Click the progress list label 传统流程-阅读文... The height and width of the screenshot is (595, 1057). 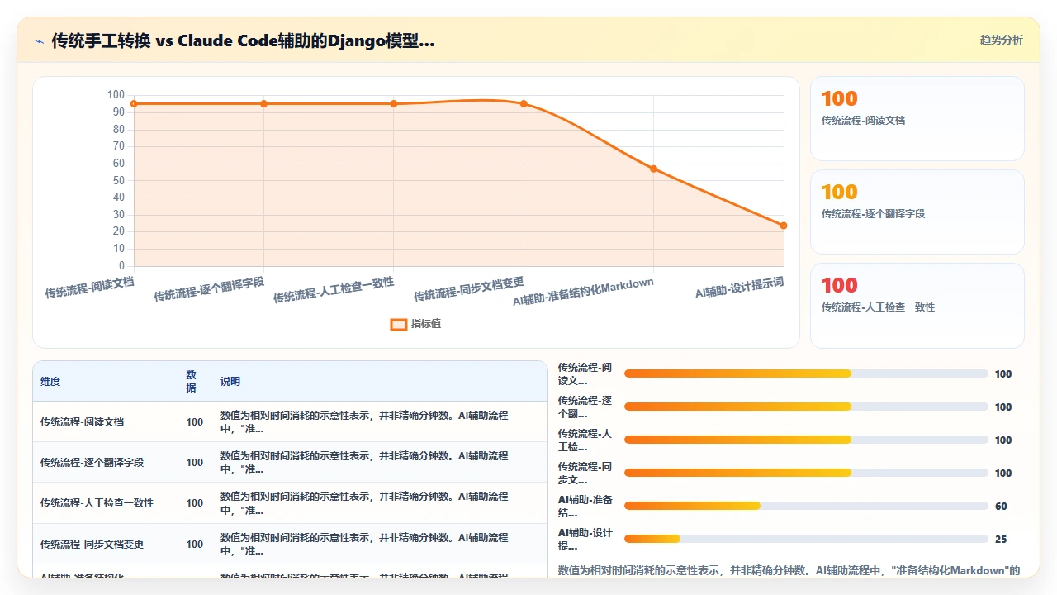tap(585, 374)
